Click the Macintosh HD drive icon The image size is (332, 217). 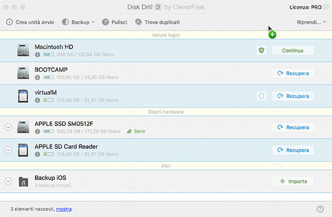23,50
